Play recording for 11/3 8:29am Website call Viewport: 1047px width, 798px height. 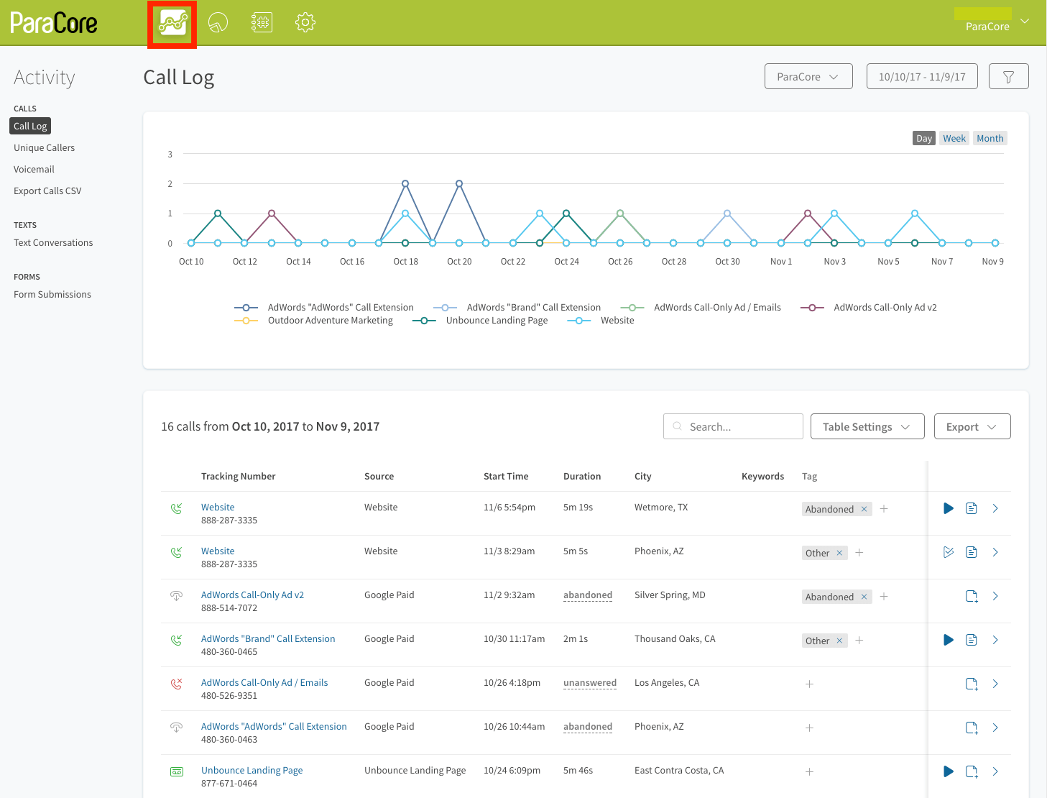coord(949,552)
